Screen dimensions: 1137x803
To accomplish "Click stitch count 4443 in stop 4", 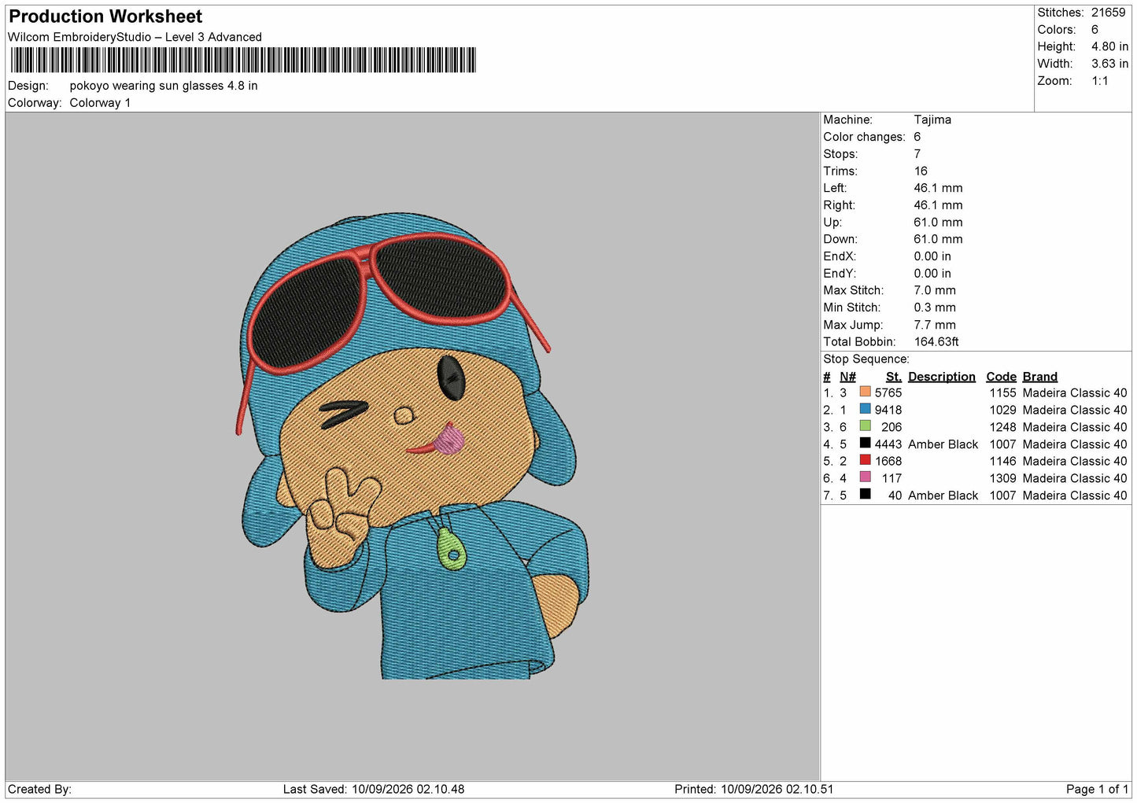I will (888, 445).
